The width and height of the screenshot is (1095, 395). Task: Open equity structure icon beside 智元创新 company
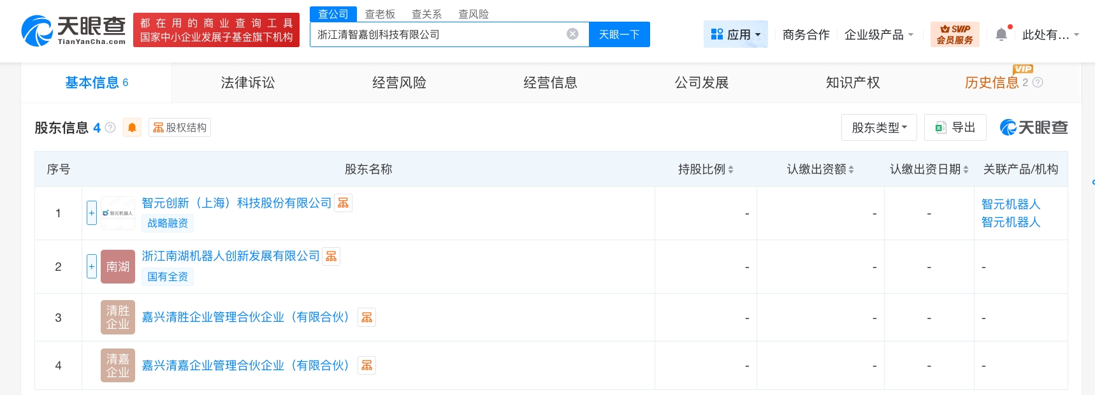pyautogui.click(x=343, y=203)
